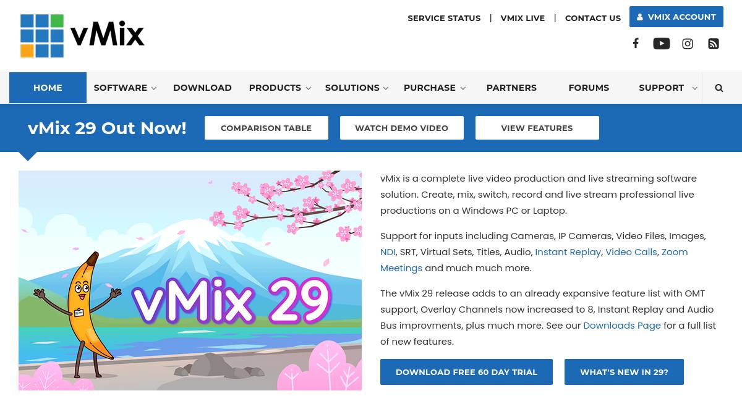Open the Download menu item

[x=202, y=88]
